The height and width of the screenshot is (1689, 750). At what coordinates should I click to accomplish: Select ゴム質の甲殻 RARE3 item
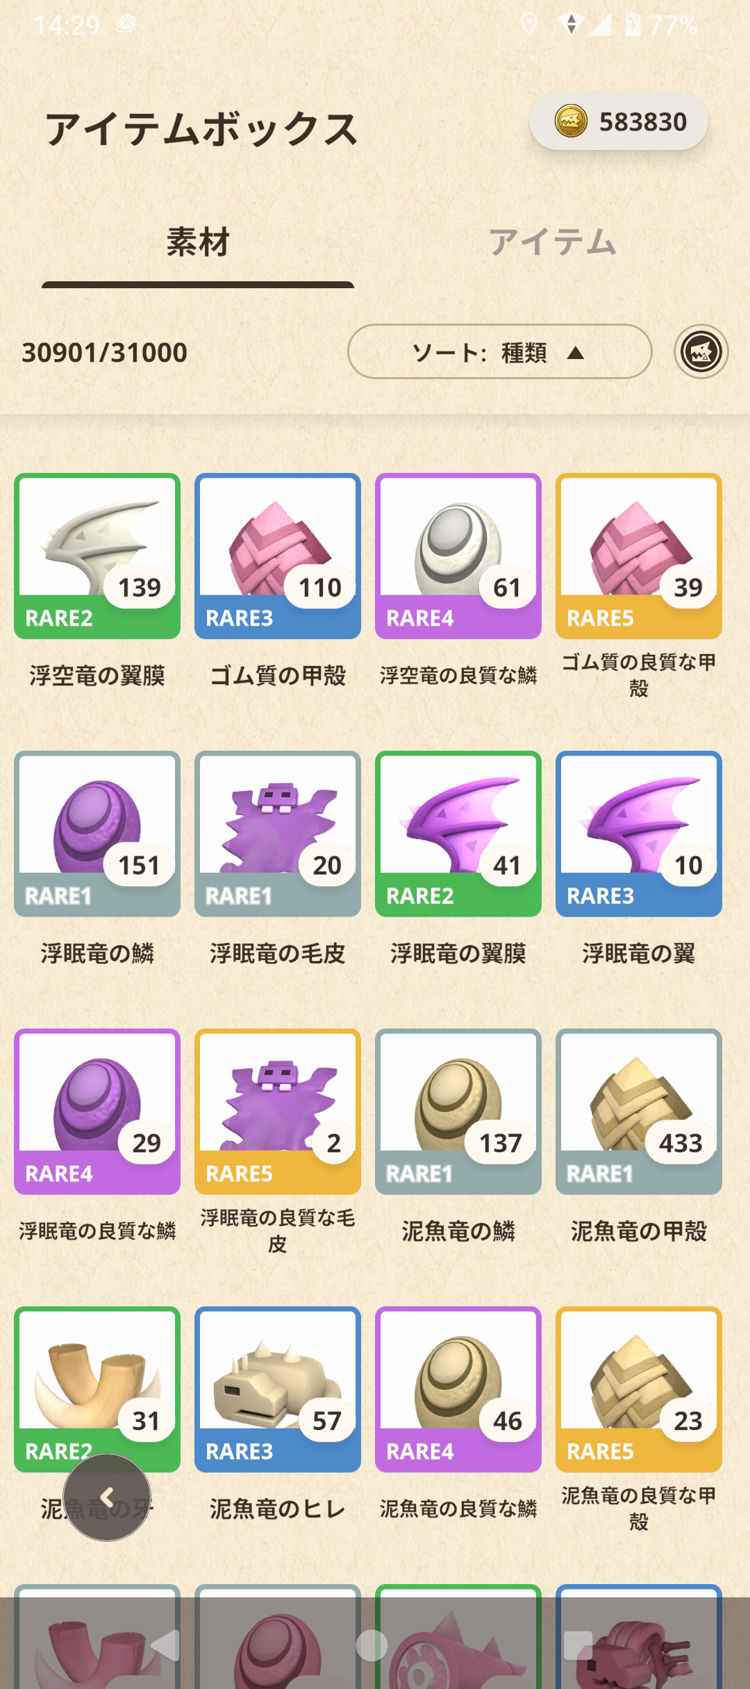tap(278, 556)
